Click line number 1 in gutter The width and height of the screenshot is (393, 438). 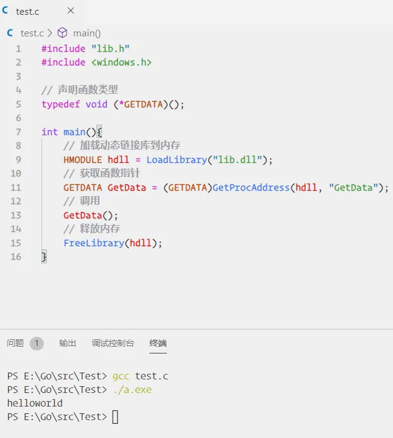coord(19,49)
